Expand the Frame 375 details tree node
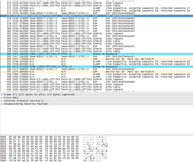This screenshot has height=162, width=193. click(x=2, y=95)
